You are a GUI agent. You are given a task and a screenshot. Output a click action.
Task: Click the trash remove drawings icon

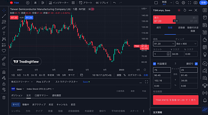4,98
